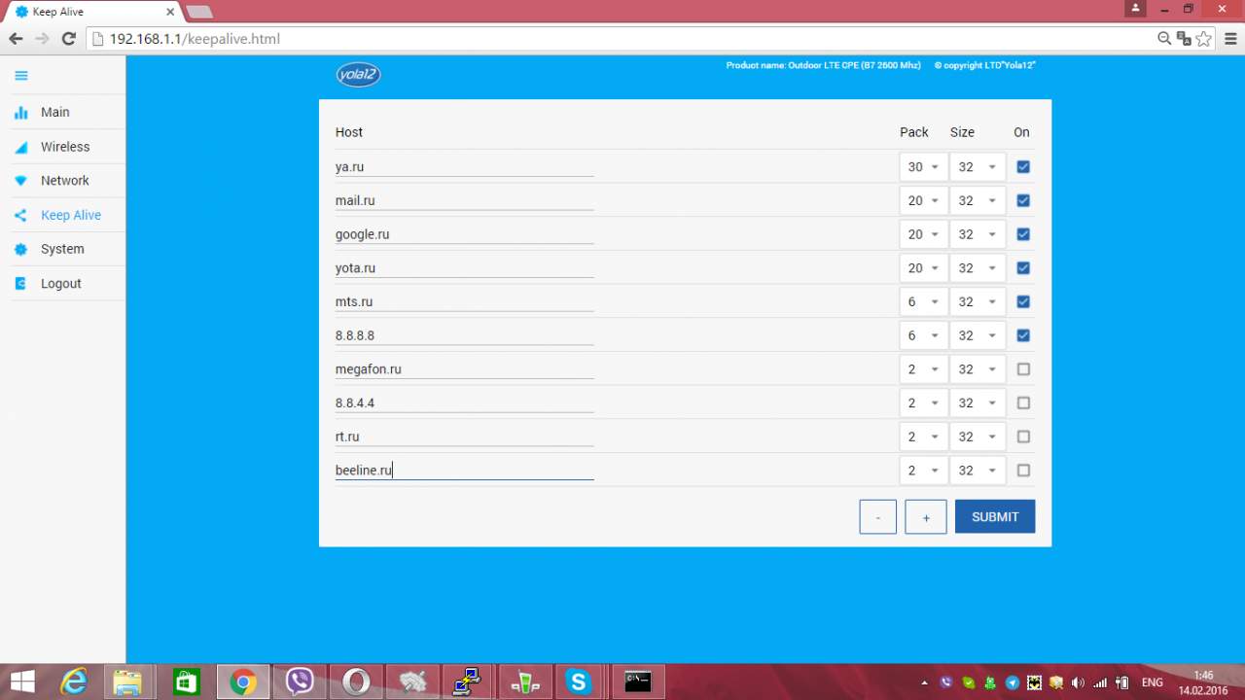
Task: Select Keep Alive in the sidebar
Action: pos(71,215)
